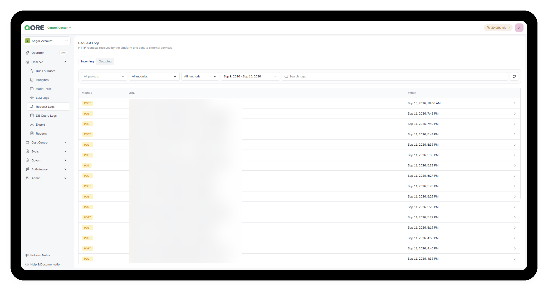
Task: Open the Sagar Account switcher
Action: click(47, 41)
